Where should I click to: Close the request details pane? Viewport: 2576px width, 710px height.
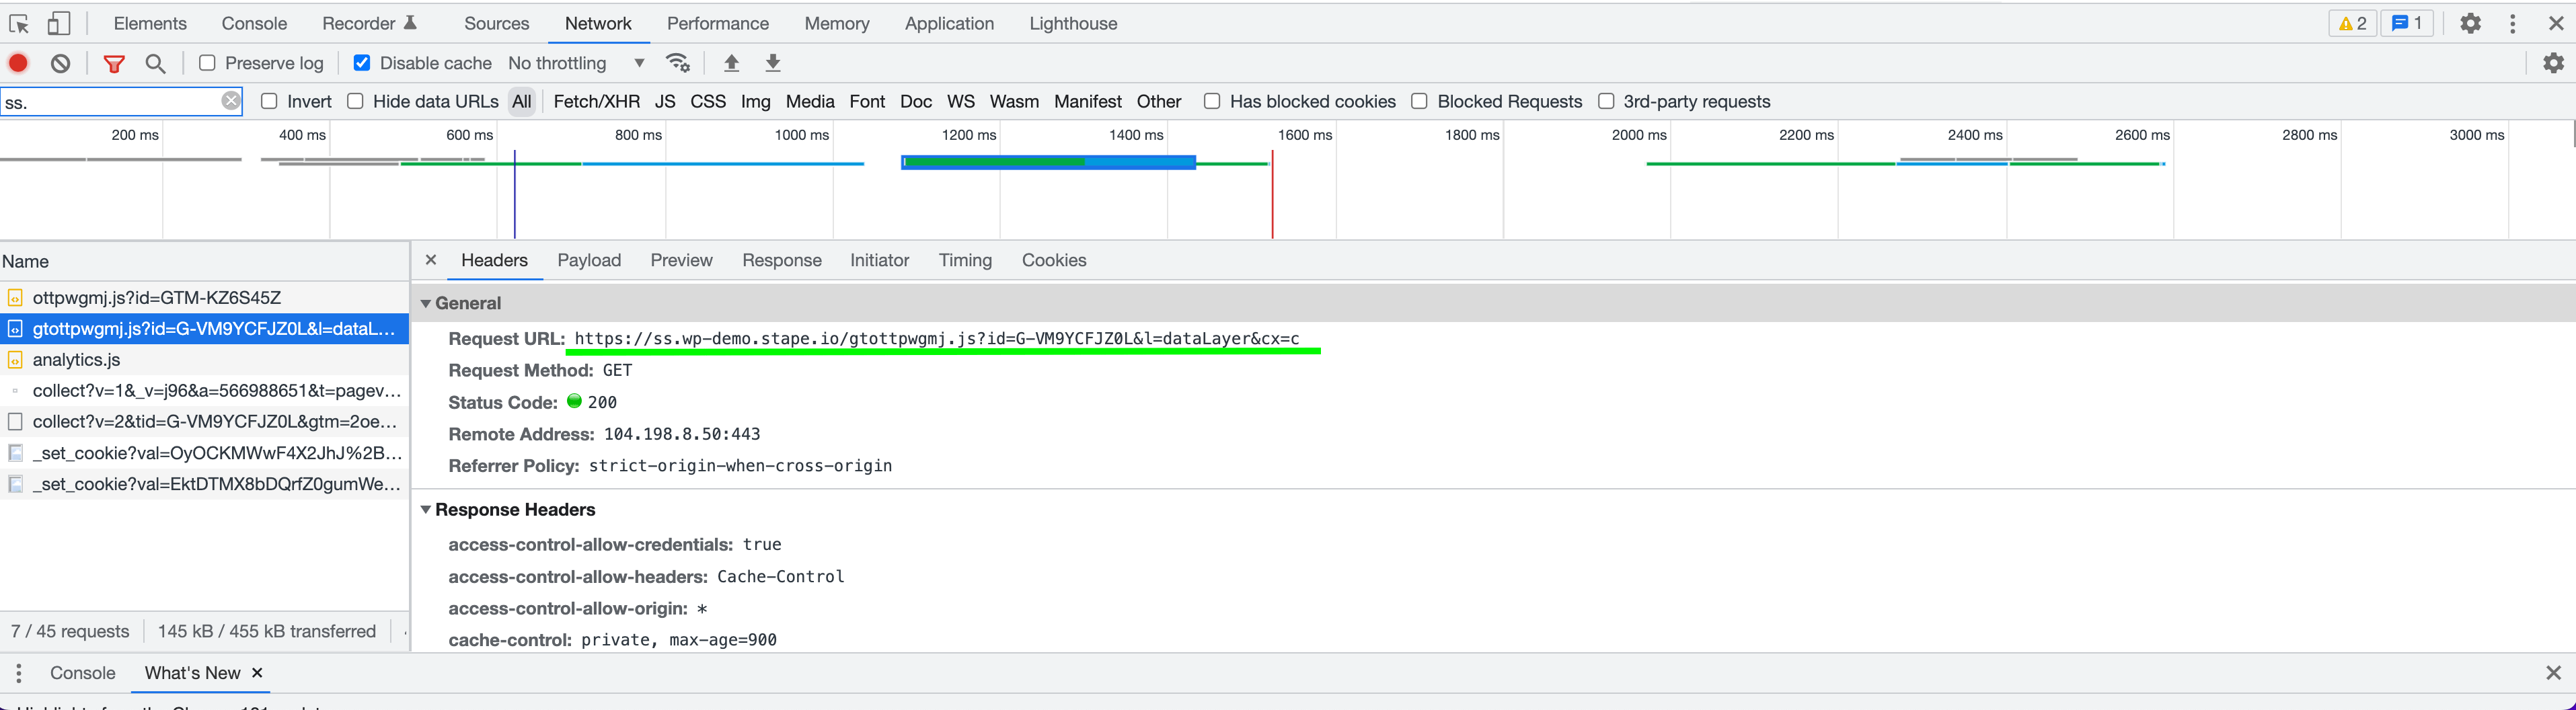click(431, 260)
